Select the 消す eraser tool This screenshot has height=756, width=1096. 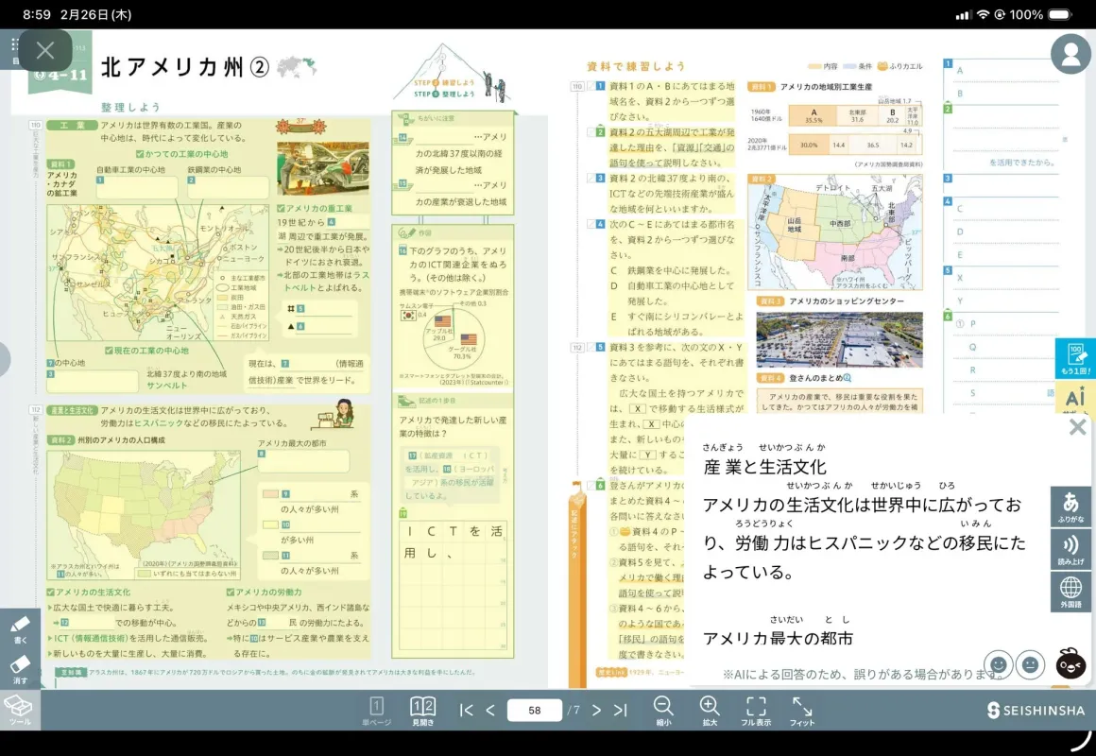tap(19, 669)
